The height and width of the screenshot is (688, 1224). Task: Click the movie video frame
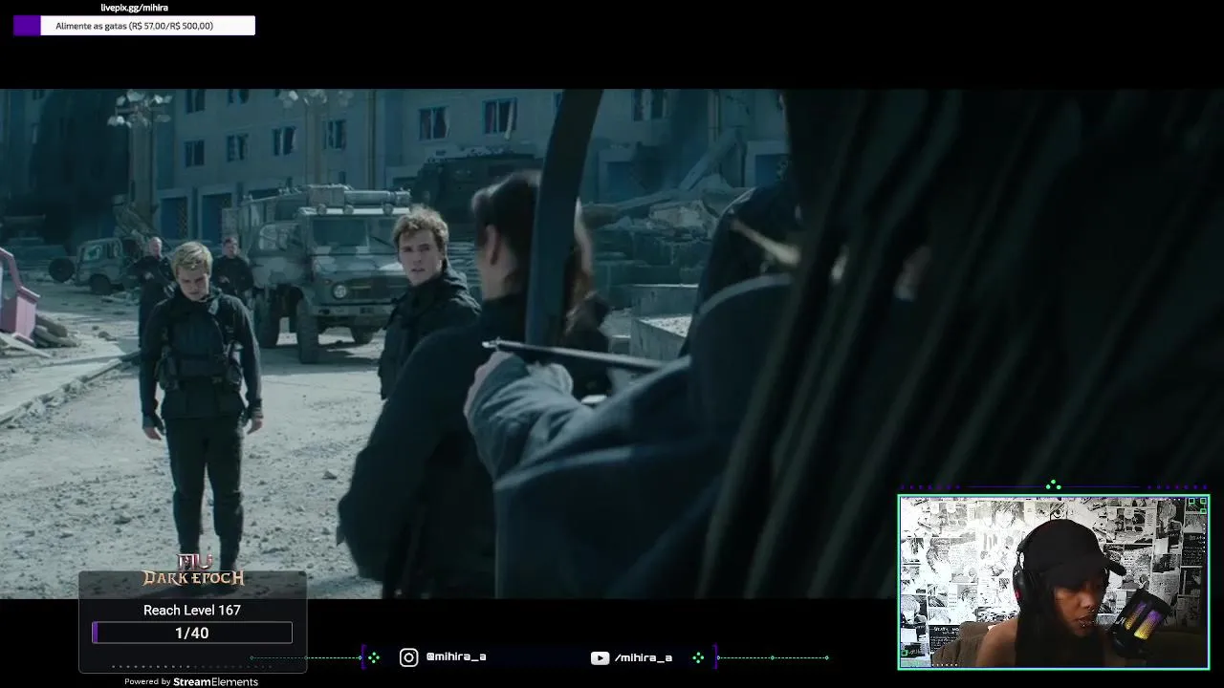coord(612,344)
